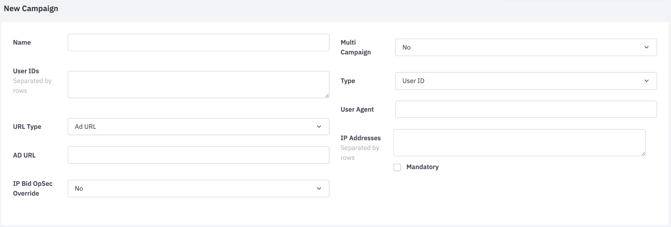The width and height of the screenshot is (671, 227).
Task: Click the Mandatory label text
Action: pyautogui.click(x=422, y=167)
